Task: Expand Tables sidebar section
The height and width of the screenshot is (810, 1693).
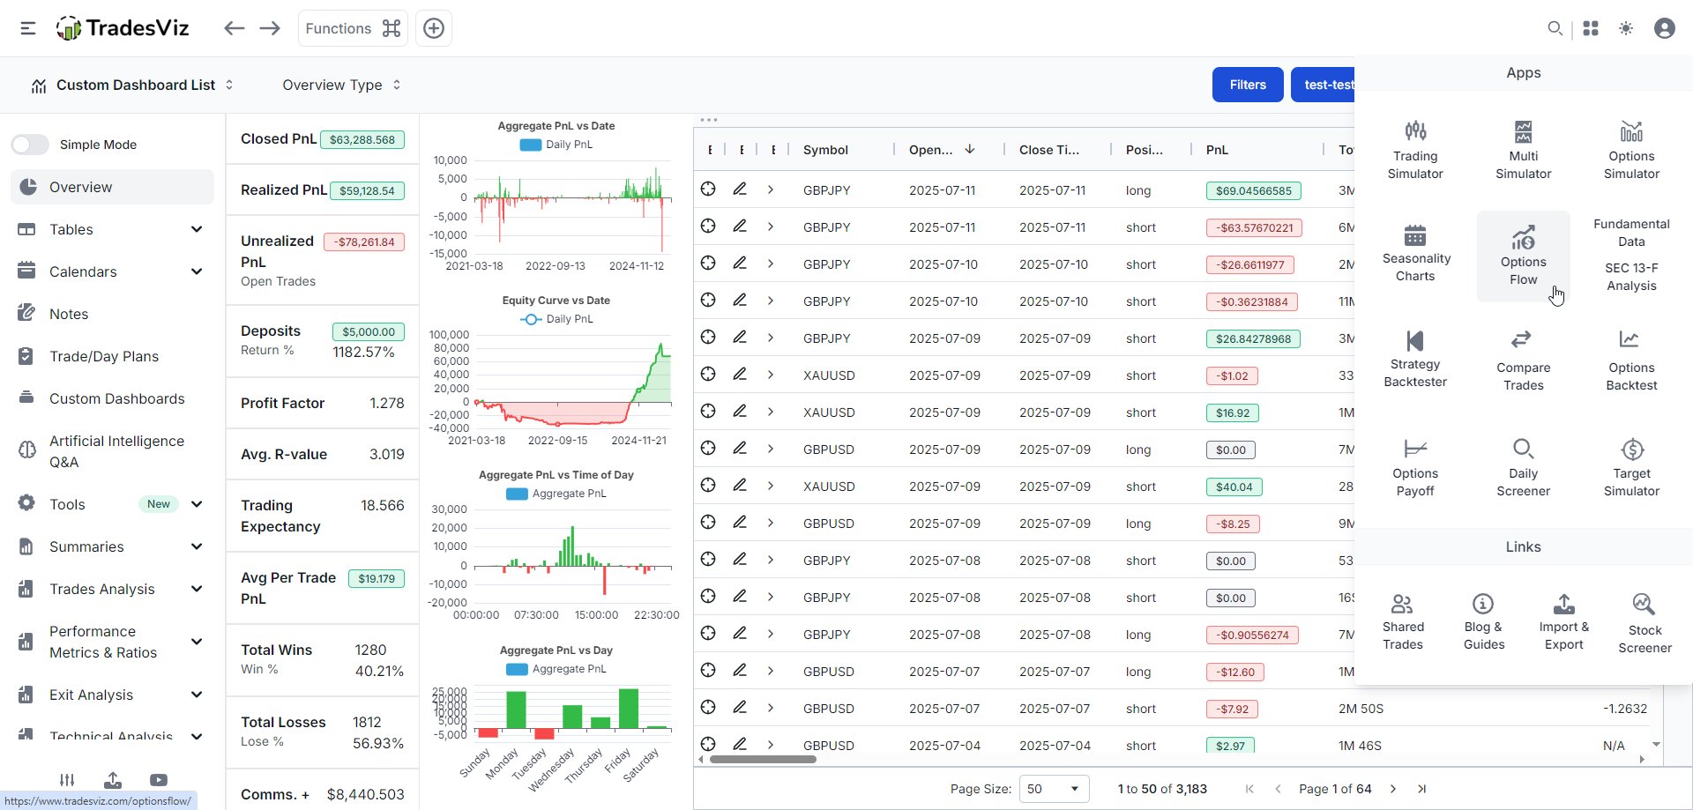Action: coord(112,229)
